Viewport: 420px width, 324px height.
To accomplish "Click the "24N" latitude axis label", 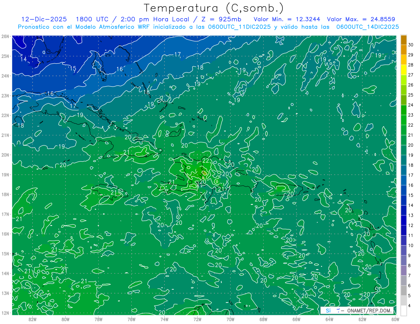I will [x=5, y=76].
